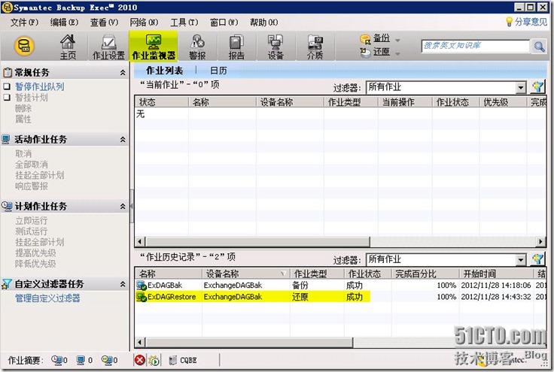Click the current jobs scroll-left arrow
The image size is (554, 372).
coord(140,242)
